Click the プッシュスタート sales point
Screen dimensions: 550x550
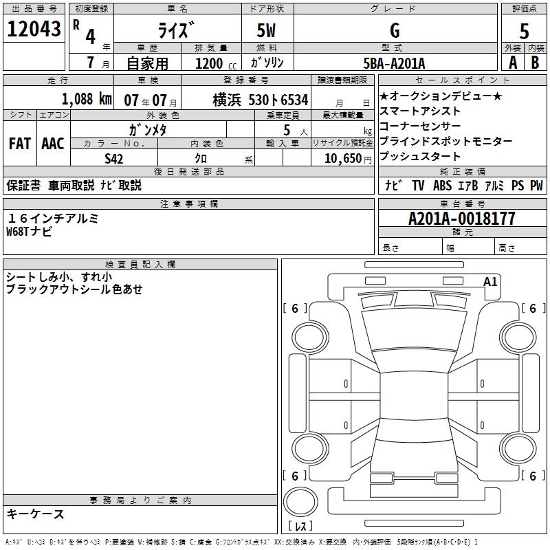tap(420, 157)
